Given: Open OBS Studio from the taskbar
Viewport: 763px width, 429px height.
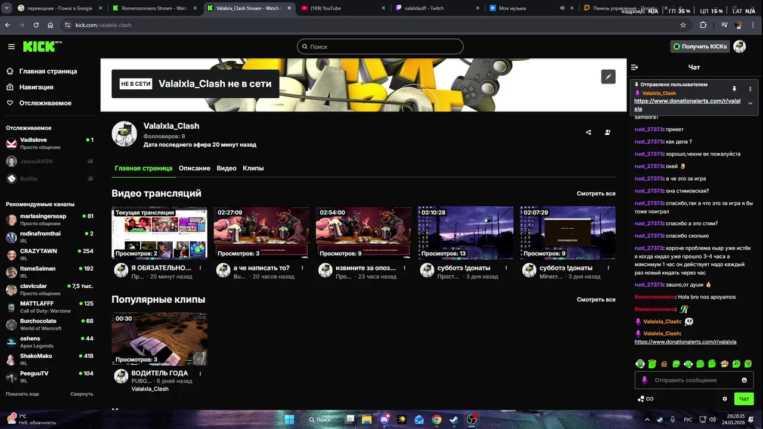Looking at the screenshot, I should point(472,419).
